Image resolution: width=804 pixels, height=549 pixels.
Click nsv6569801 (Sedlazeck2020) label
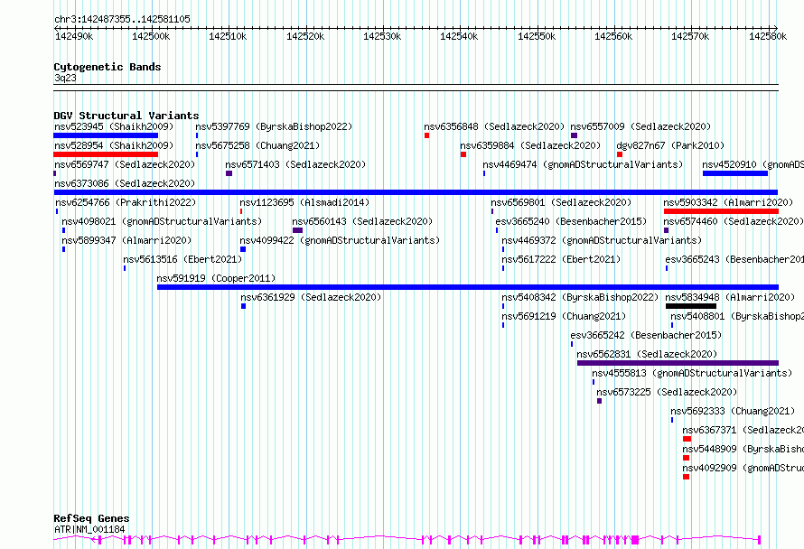click(561, 202)
